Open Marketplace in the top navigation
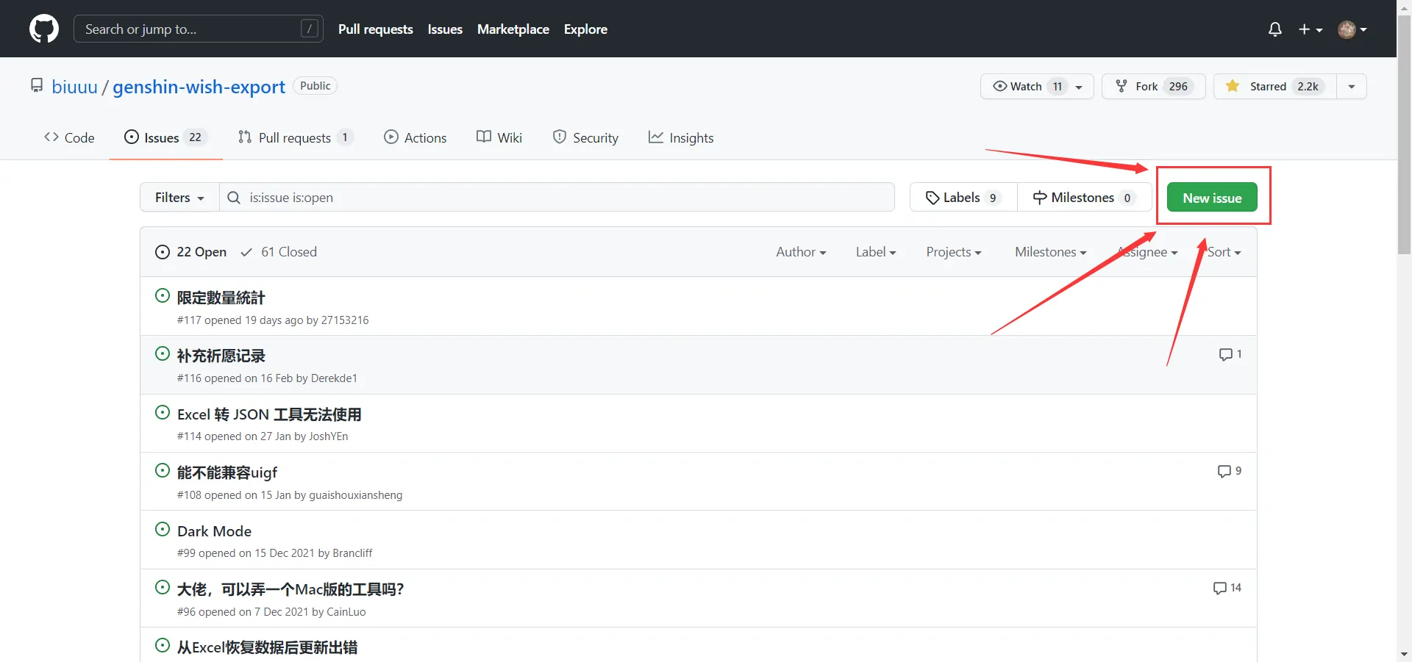The width and height of the screenshot is (1412, 662). [x=513, y=29]
